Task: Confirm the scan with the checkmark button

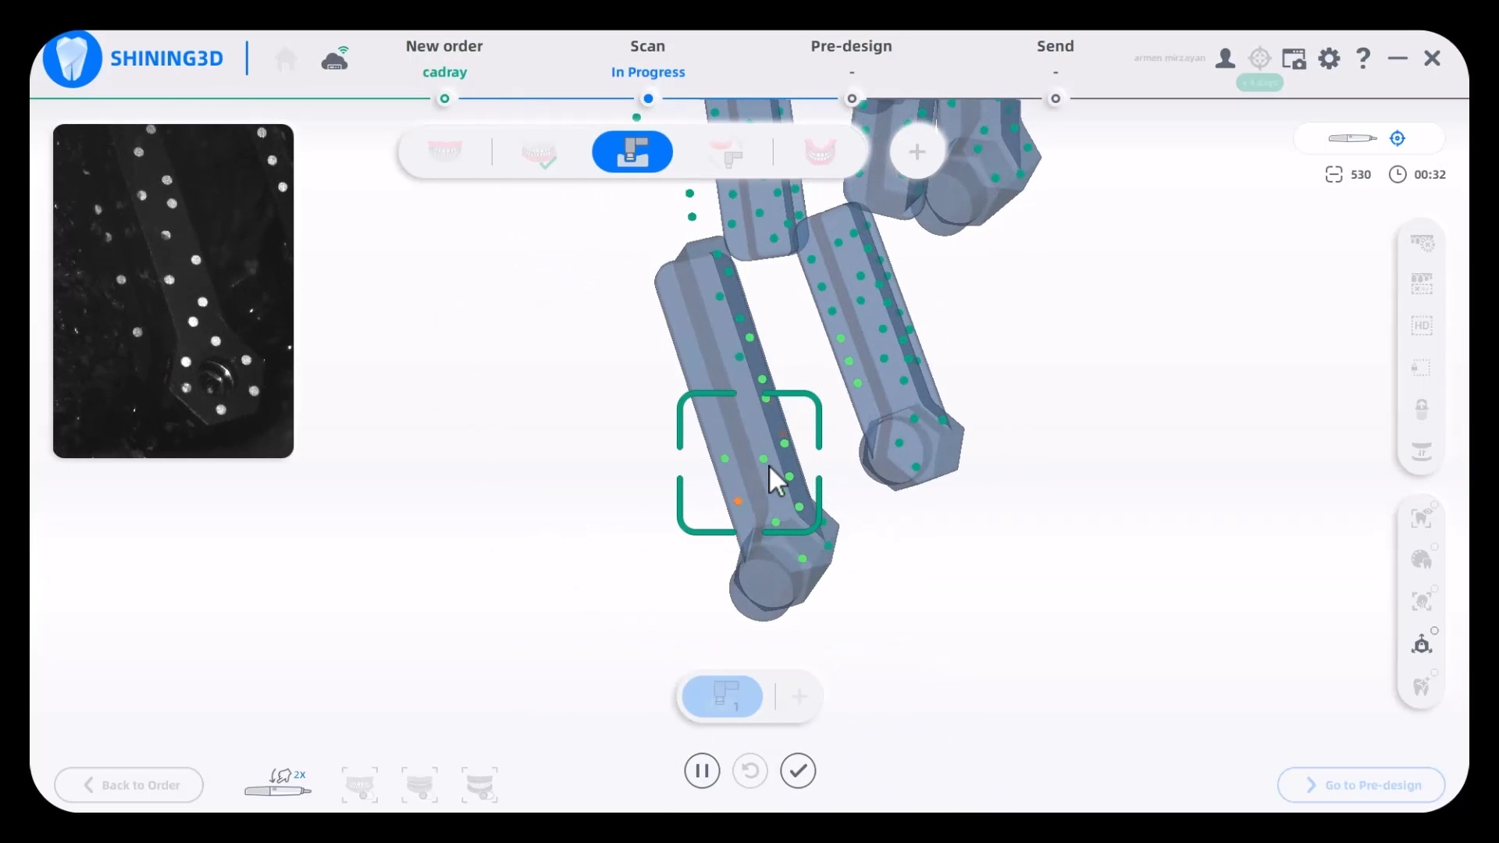Action: click(798, 771)
